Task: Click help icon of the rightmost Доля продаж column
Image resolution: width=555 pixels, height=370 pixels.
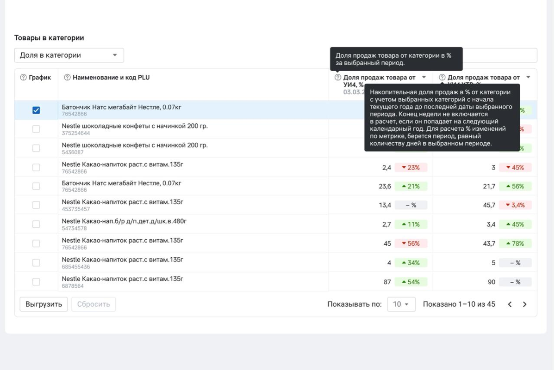Action: 442,77
